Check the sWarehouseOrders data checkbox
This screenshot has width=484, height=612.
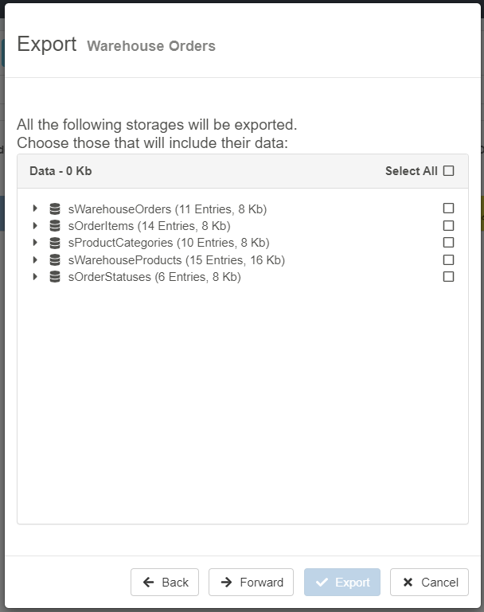(449, 209)
